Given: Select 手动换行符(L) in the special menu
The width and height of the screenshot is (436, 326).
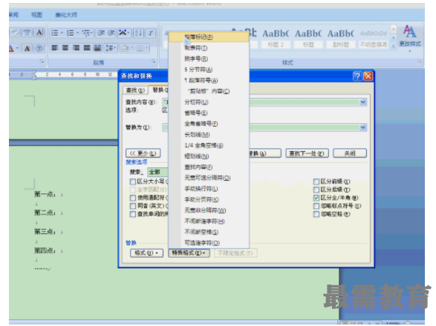Looking at the screenshot, I should click(209, 189).
